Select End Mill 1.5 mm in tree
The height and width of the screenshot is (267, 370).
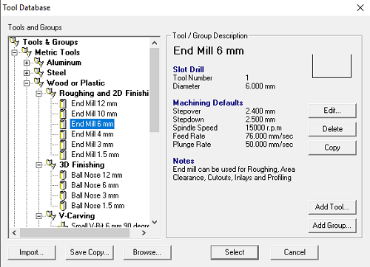click(x=95, y=155)
